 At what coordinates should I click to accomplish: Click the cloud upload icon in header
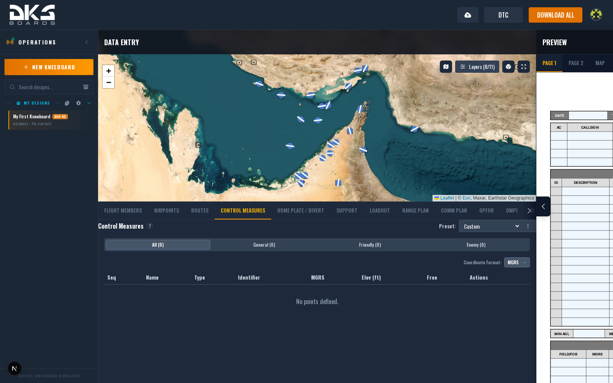468,15
